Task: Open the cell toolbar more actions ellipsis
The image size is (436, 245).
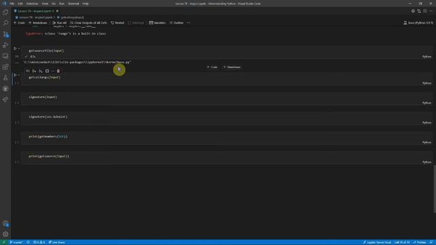Action: [52, 71]
